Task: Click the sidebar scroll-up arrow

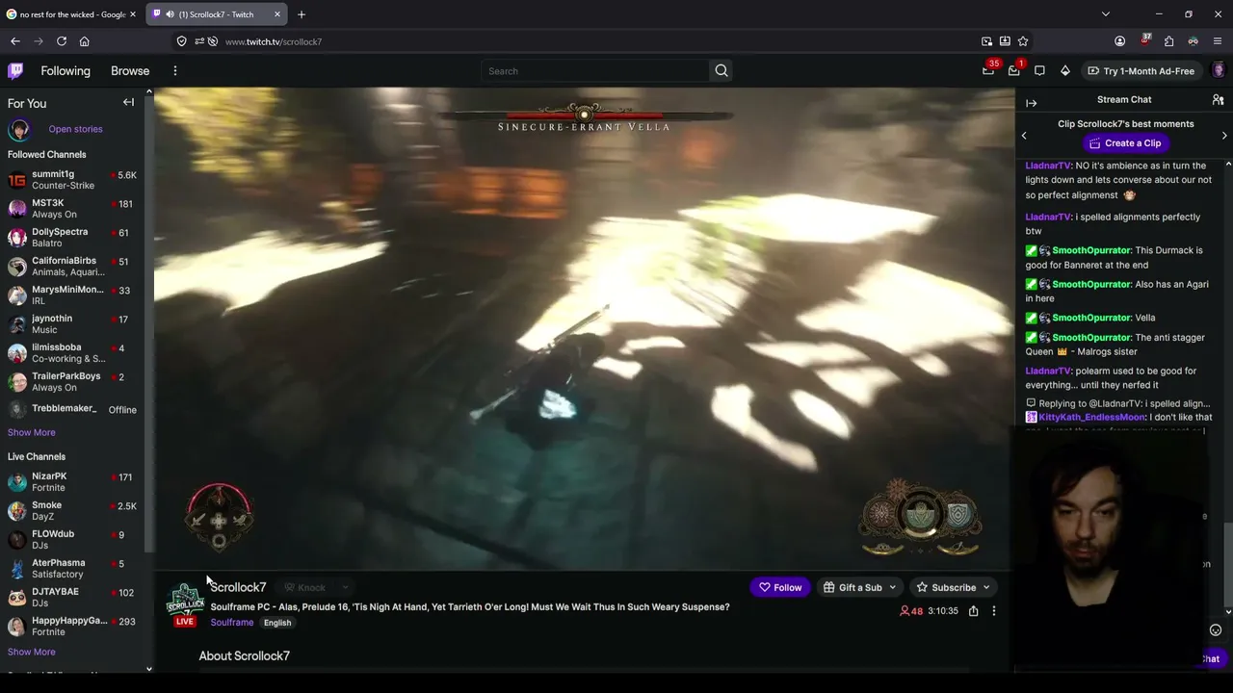Action: click(149, 92)
